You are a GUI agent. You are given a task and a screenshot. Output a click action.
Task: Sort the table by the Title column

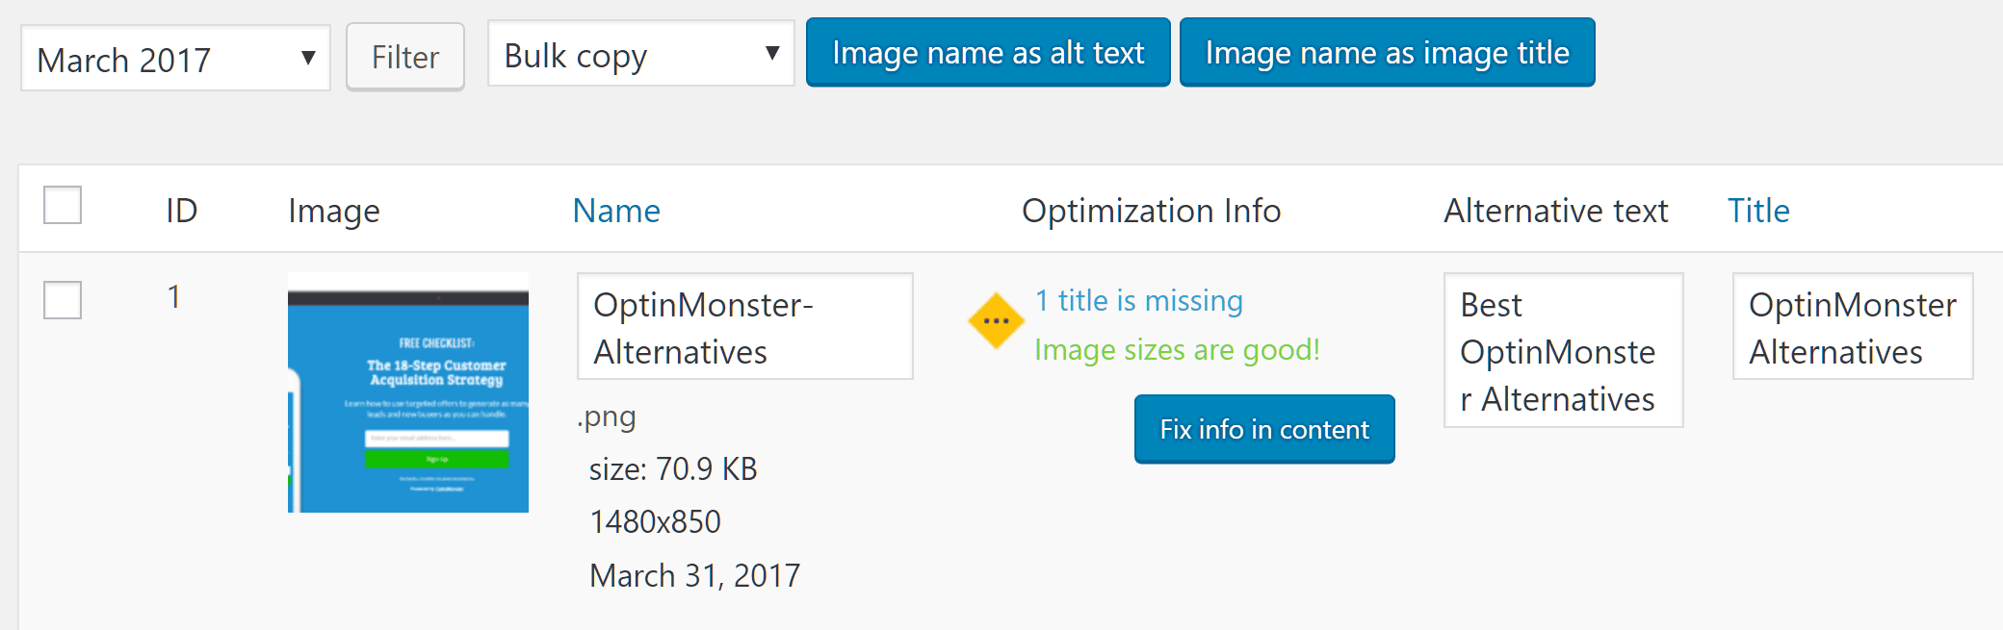pyautogui.click(x=1758, y=211)
